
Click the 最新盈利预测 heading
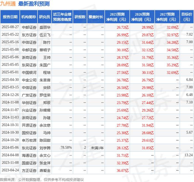[34, 4]
